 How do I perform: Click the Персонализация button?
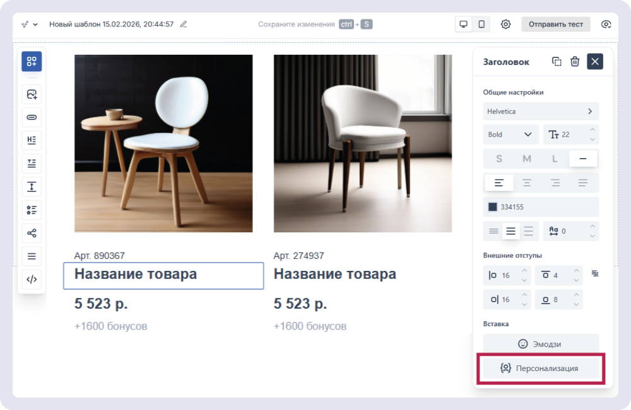click(541, 368)
